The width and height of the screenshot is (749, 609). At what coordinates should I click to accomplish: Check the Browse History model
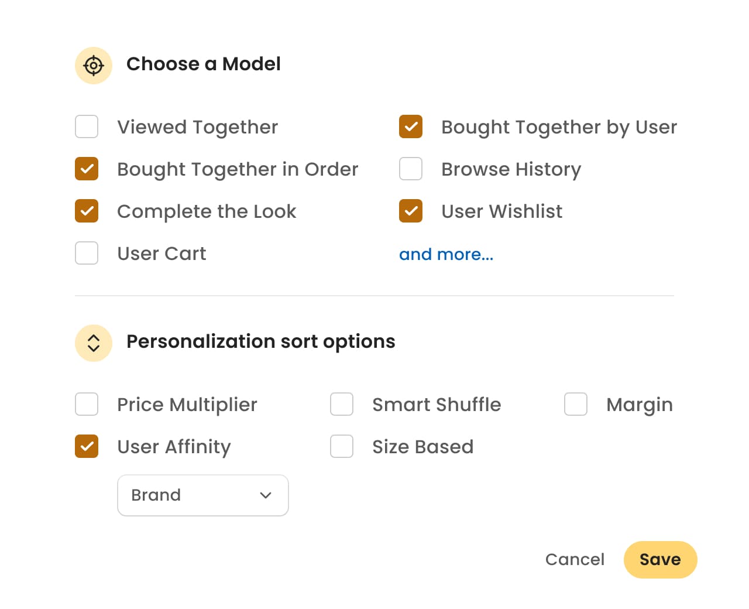point(411,169)
